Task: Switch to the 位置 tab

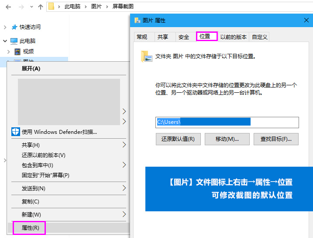Action: [x=207, y=36]
